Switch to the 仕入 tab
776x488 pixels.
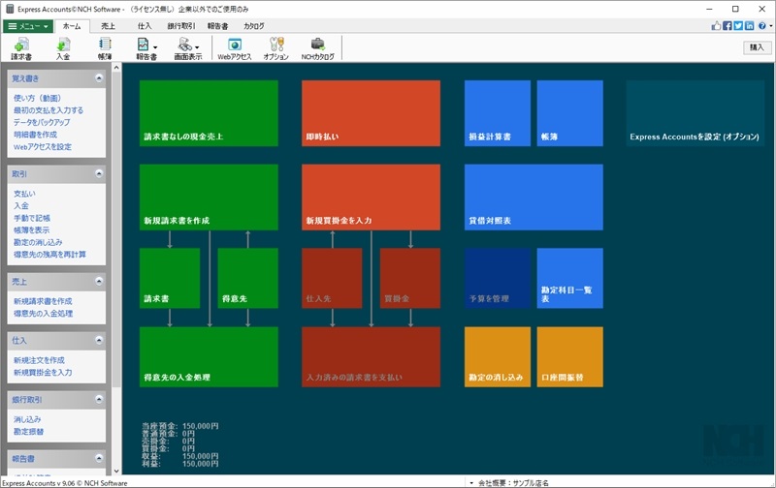(145, 26)
